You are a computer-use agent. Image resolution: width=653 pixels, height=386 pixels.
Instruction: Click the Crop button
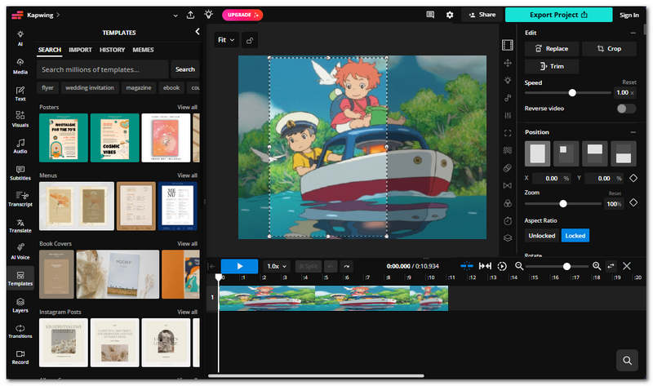[609, 49]
